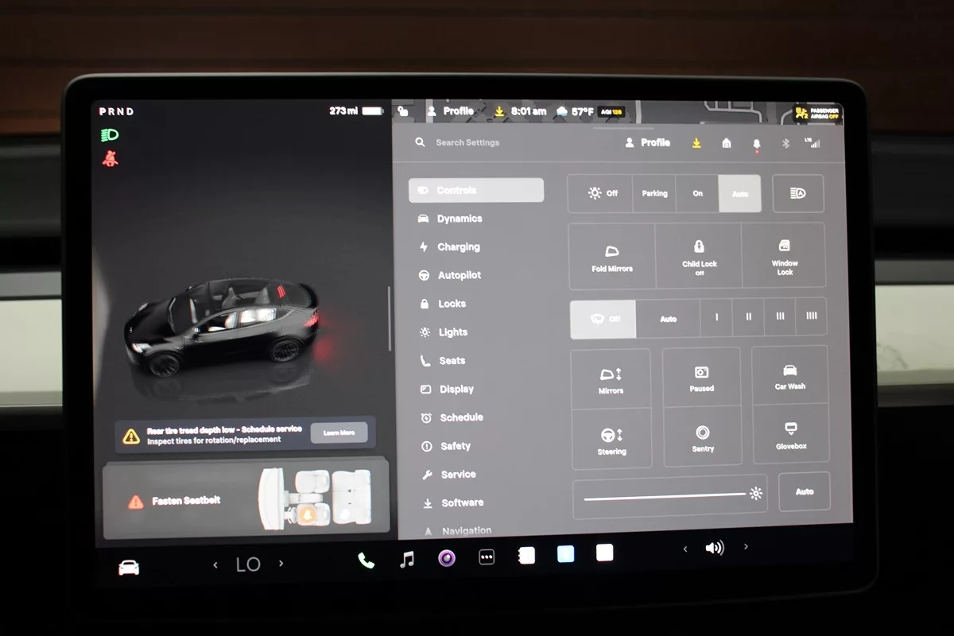Open steering wheel adjustment

pyautogui.click(x=611, y=439)
